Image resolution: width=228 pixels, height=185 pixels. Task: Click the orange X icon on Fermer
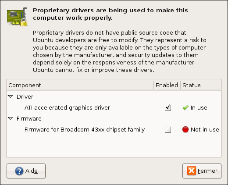pyautogui.click(x=192, y=171)
